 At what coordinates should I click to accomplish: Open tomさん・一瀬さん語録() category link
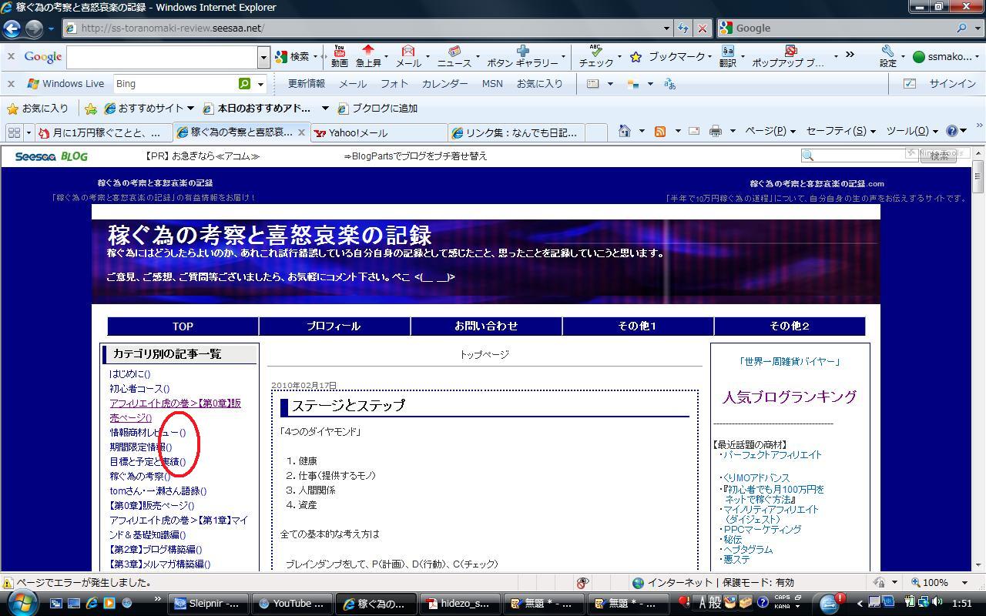[x=158, y=491]
